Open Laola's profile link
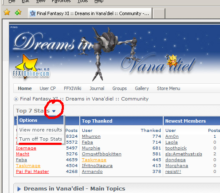Image resolution: width=220 pixels, height=193 pixels. coord(172,142)
